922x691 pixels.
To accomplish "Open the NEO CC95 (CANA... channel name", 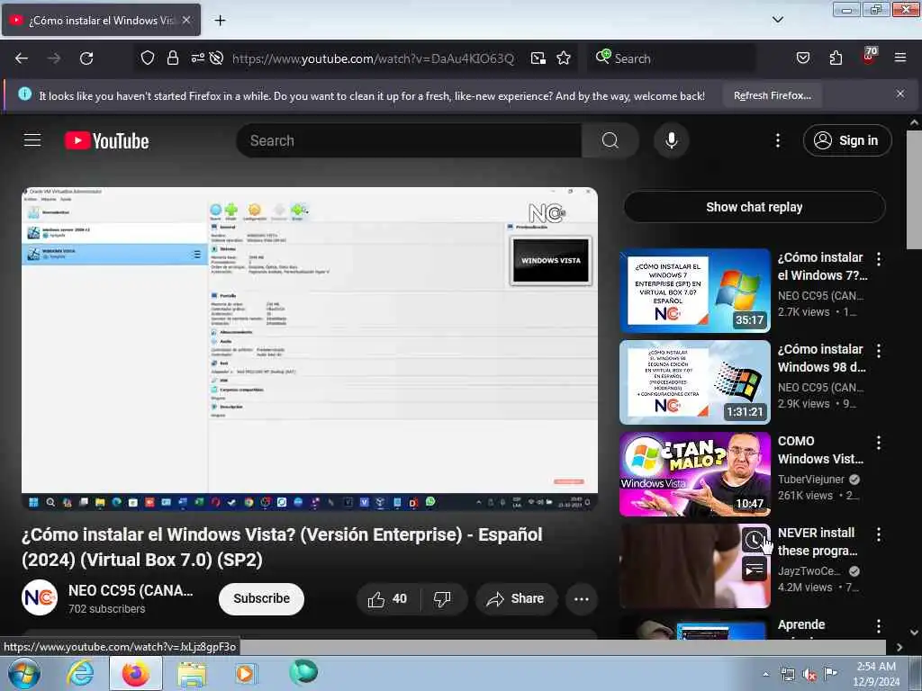I will [131, 590].
